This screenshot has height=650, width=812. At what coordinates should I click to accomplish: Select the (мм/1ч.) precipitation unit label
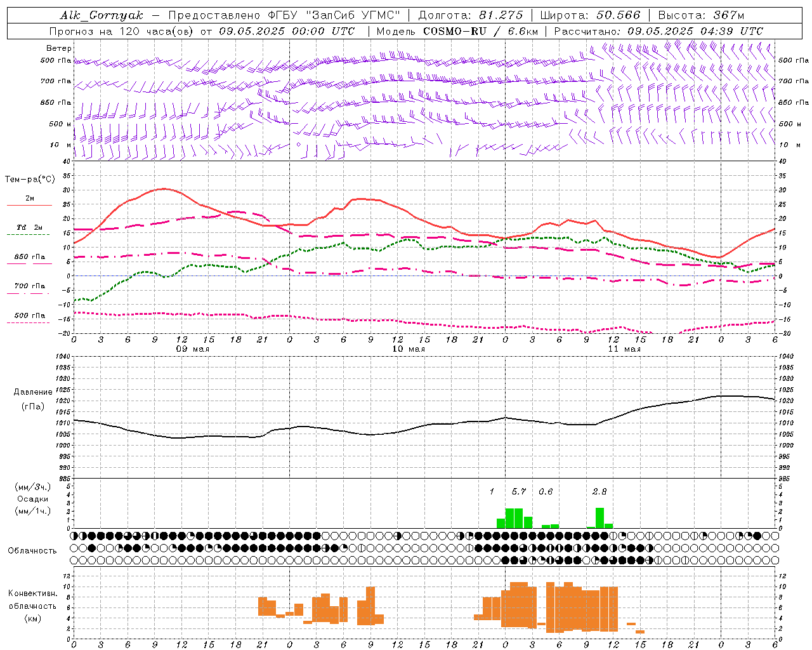(33, 511)
